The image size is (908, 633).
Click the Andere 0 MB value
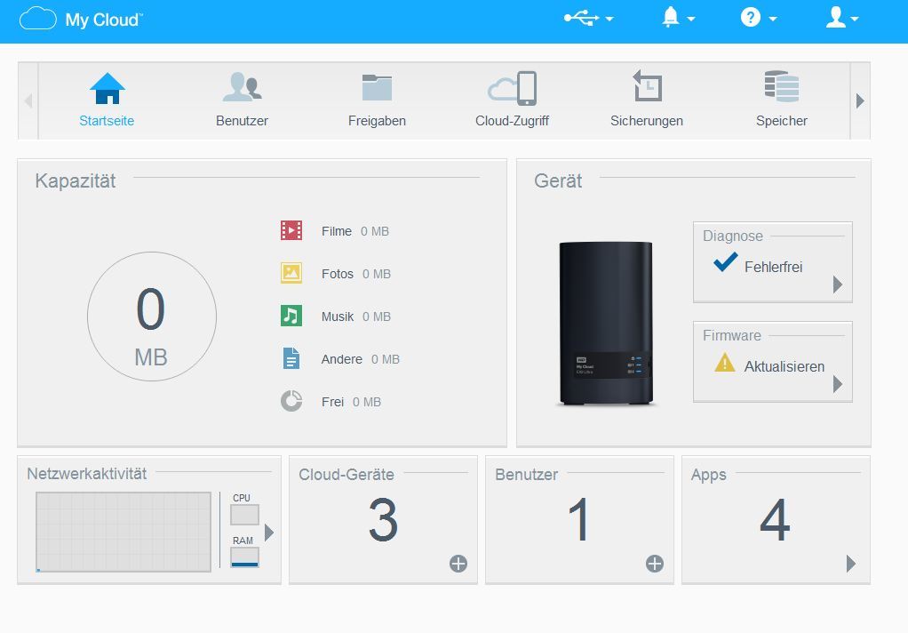click(x=385, y=359)
